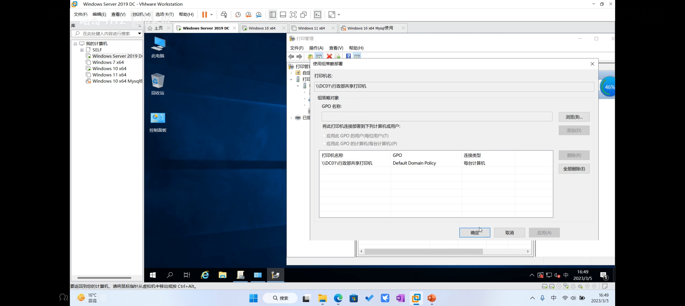Click the 全部删除(E) button
The image size is (685, 306).
[x=574, y=169]
